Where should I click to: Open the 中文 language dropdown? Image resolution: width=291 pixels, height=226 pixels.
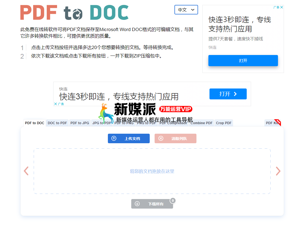186,10
